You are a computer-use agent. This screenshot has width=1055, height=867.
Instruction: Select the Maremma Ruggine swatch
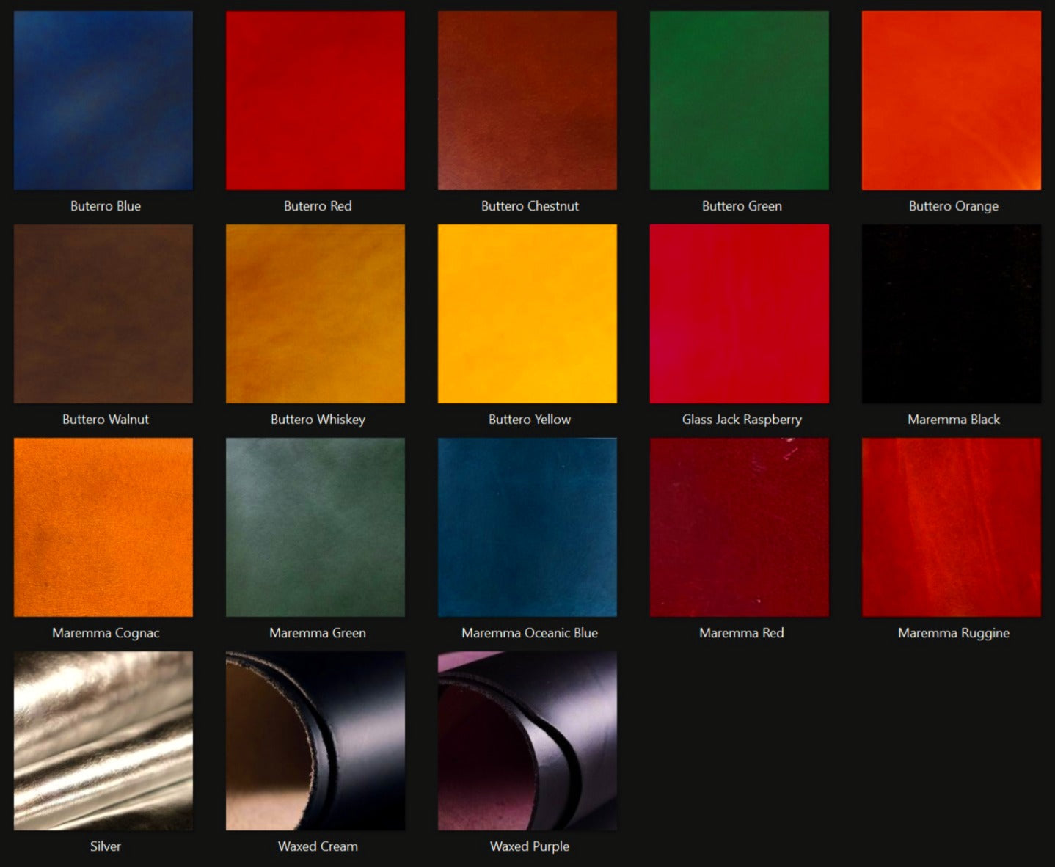click(952, 527)
